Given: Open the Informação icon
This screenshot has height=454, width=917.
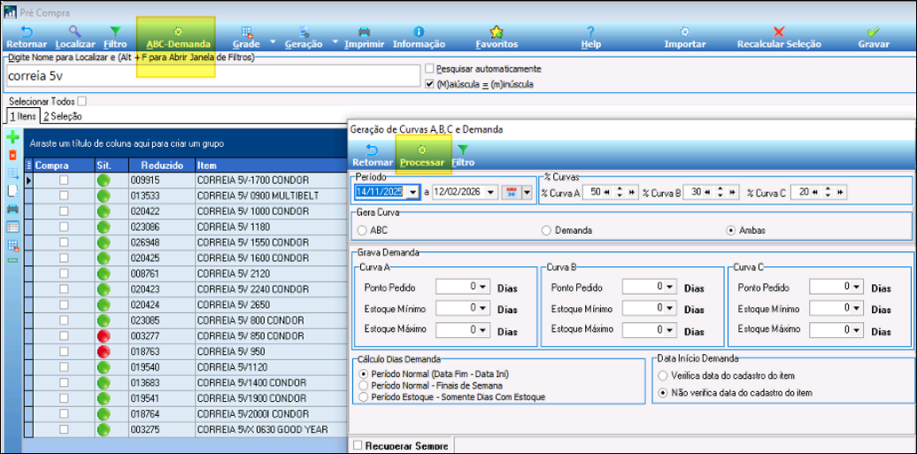Looking at the screenshot, I should click(x=419, y=32).
